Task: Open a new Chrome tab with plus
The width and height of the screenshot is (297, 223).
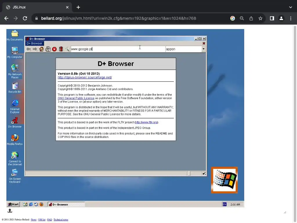Action: point(78,7)
